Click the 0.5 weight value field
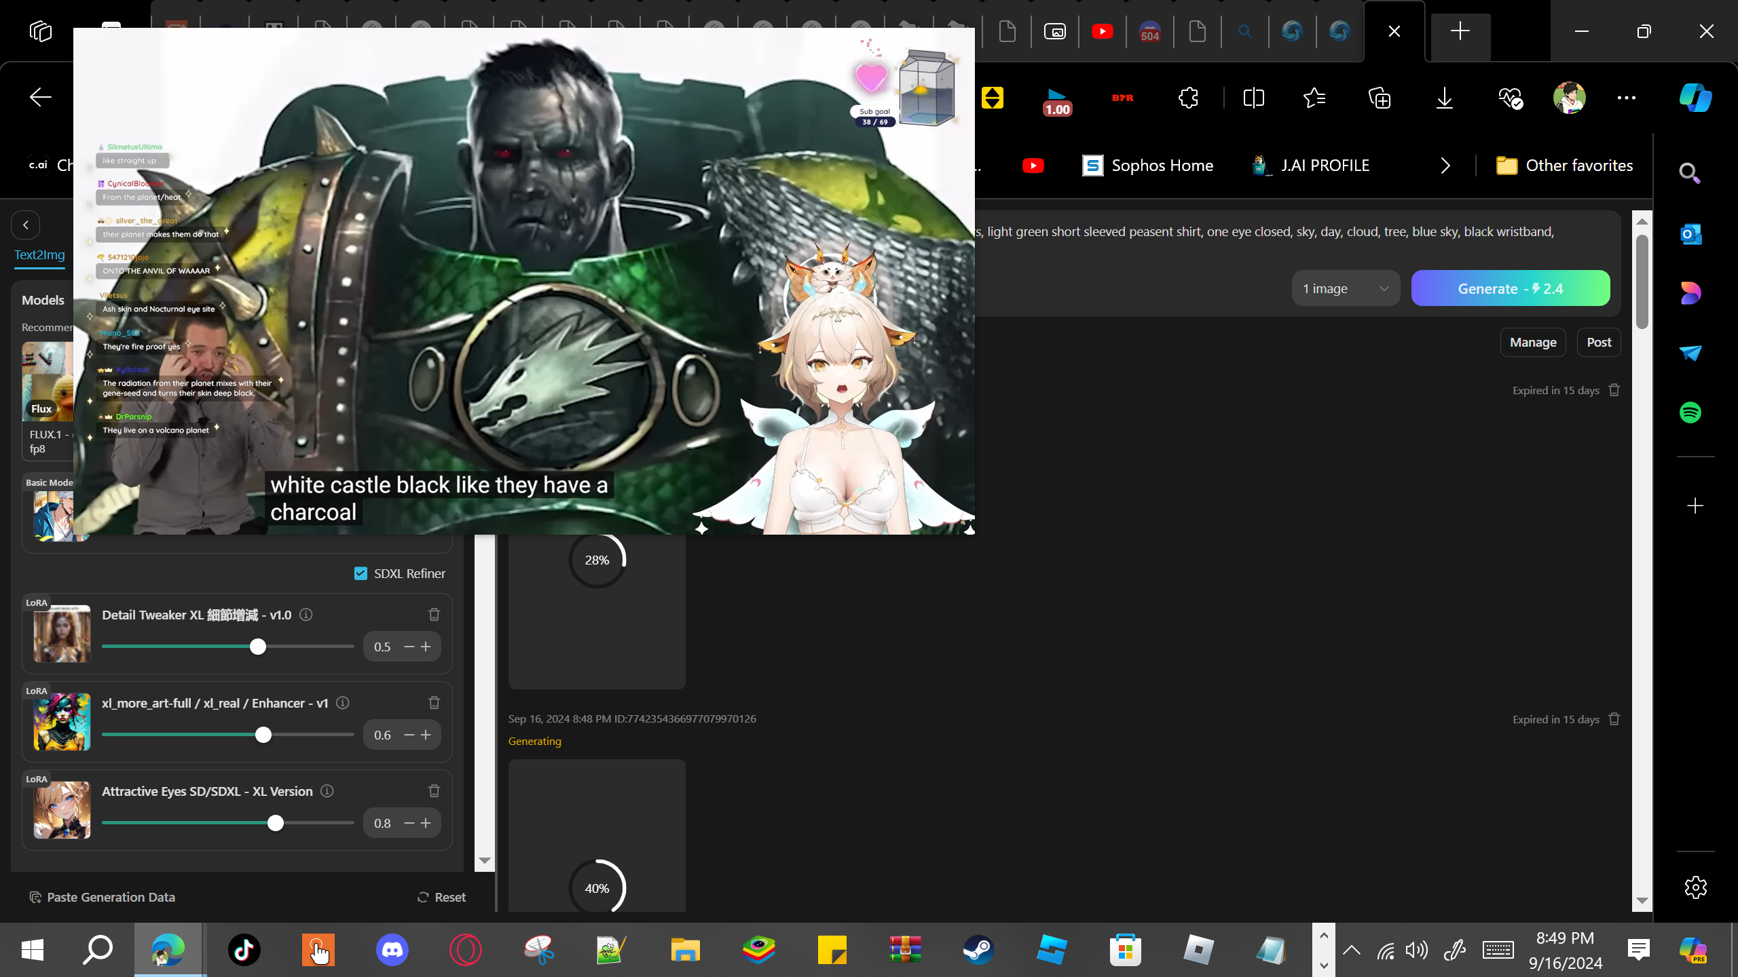Viewport: 1738px width, 977px height. pyautogui.click(x=383, y=647)
